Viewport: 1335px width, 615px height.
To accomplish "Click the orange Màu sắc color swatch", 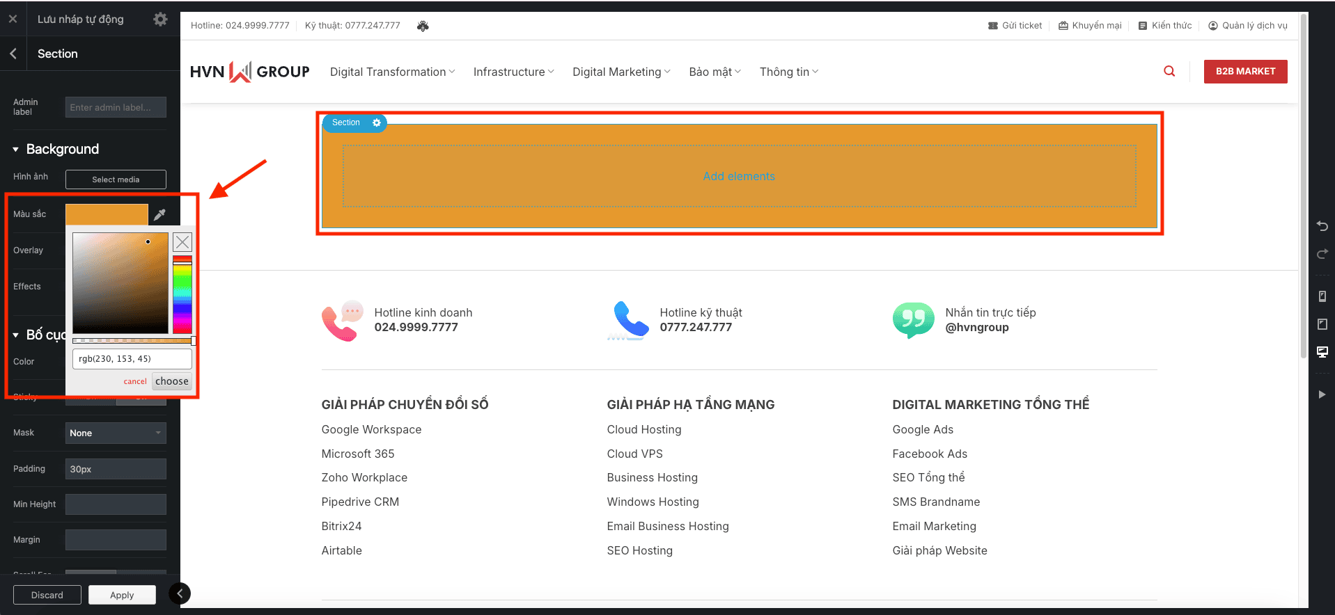I will (107, 214).
